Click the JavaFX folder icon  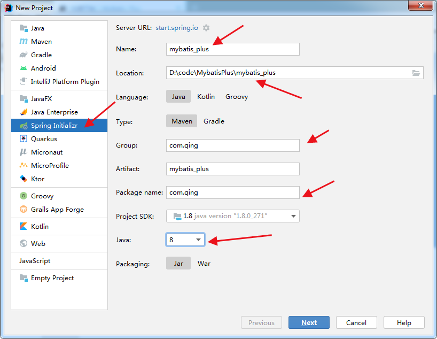(x=24, y=99)
